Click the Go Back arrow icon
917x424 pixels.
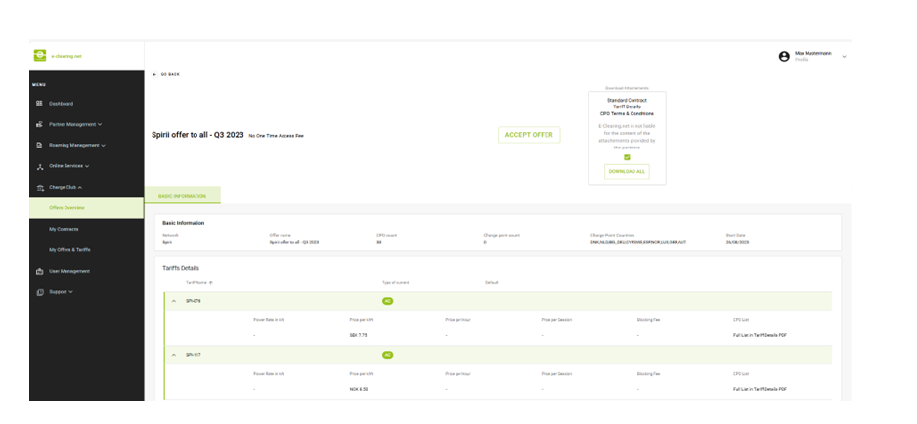(155, 75)
